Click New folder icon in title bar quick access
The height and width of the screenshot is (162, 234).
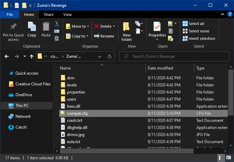tap(24, 5)
